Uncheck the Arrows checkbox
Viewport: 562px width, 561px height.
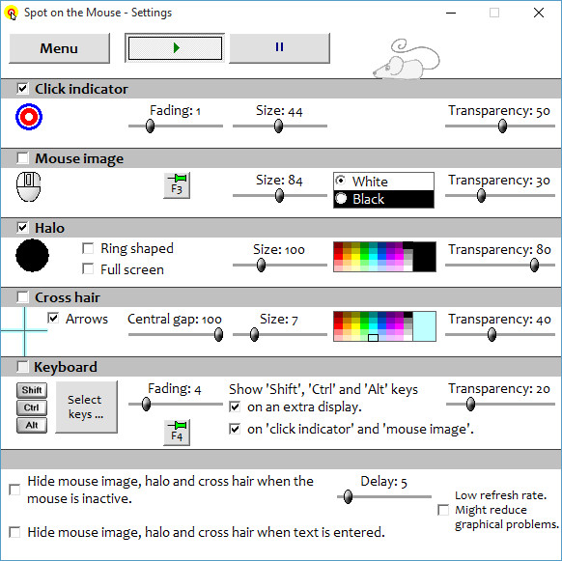point(53,319)
